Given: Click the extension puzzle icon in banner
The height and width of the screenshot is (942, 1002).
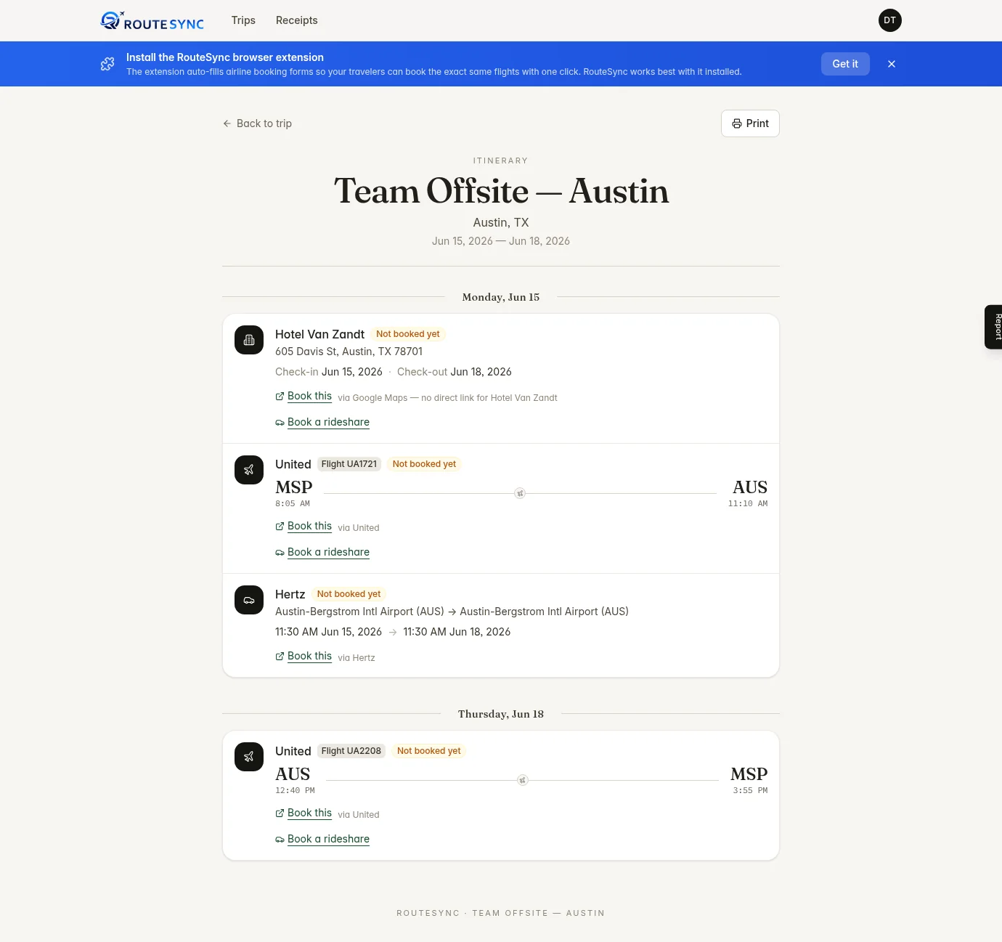Looking at the screenshot, I should click(107, 64).
